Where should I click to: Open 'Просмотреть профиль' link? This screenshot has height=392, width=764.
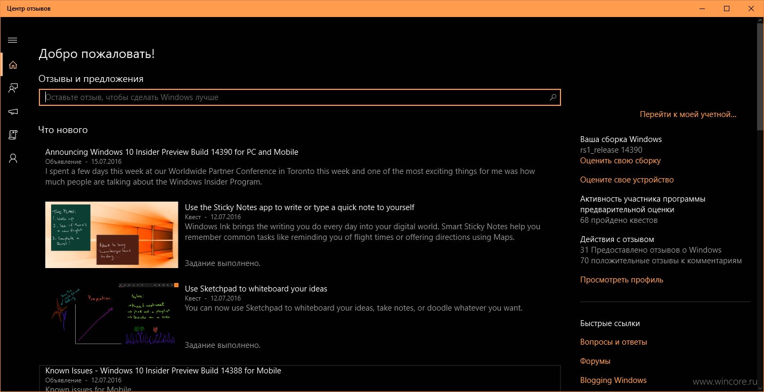(621, 280)
